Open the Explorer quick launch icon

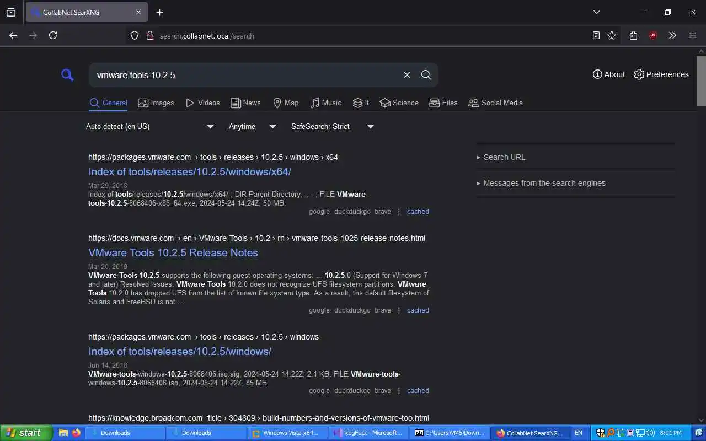pos(63,433)
